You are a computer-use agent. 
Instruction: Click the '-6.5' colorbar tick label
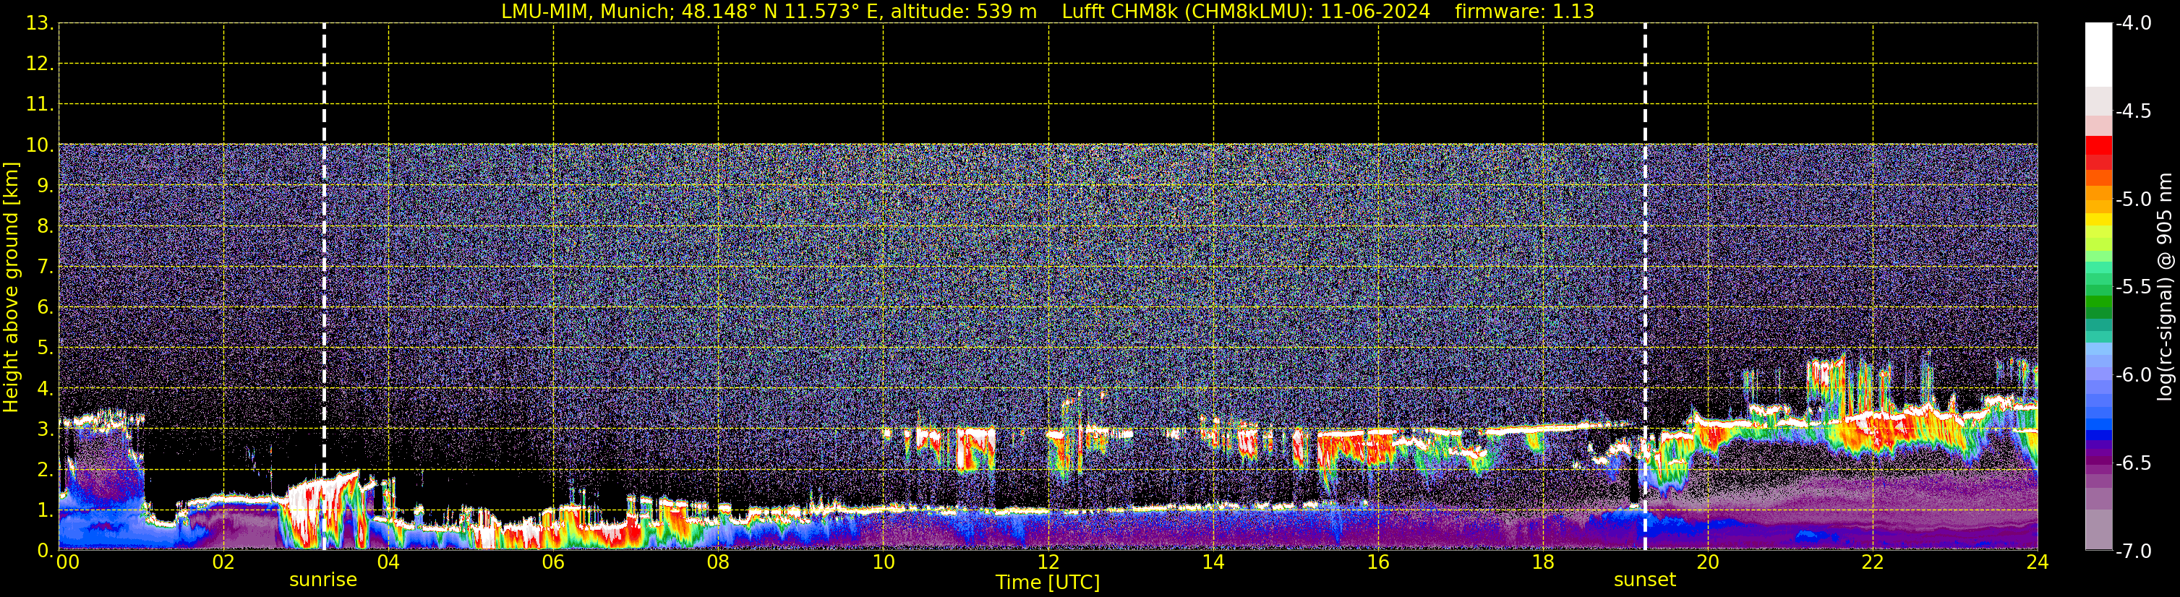[2132, 463]
